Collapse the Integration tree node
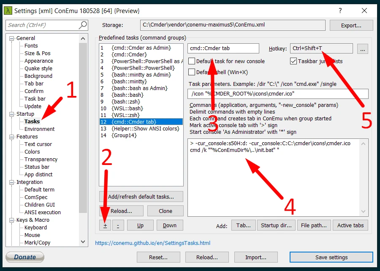Viewport: 380px width, 271px height. pos(11,182)
